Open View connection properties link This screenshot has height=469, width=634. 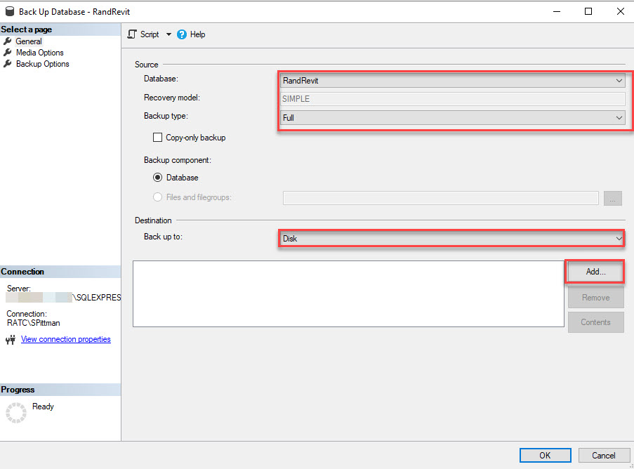click(x=65, y=339)
